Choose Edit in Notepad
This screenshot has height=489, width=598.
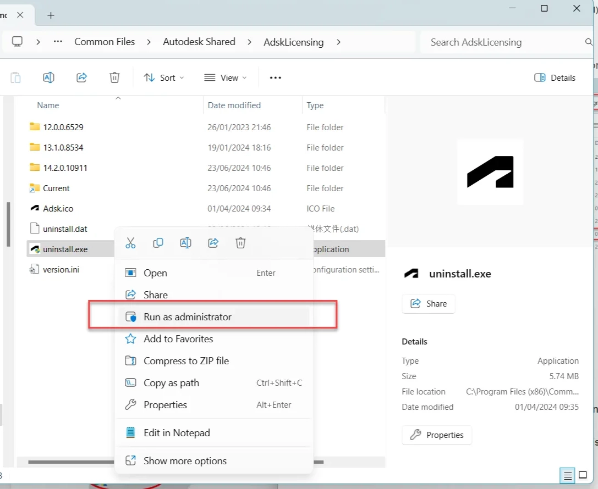coord(213,433)
